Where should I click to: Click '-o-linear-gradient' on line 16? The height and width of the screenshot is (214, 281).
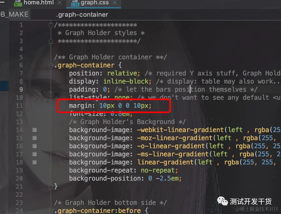[x=171, y=146]
